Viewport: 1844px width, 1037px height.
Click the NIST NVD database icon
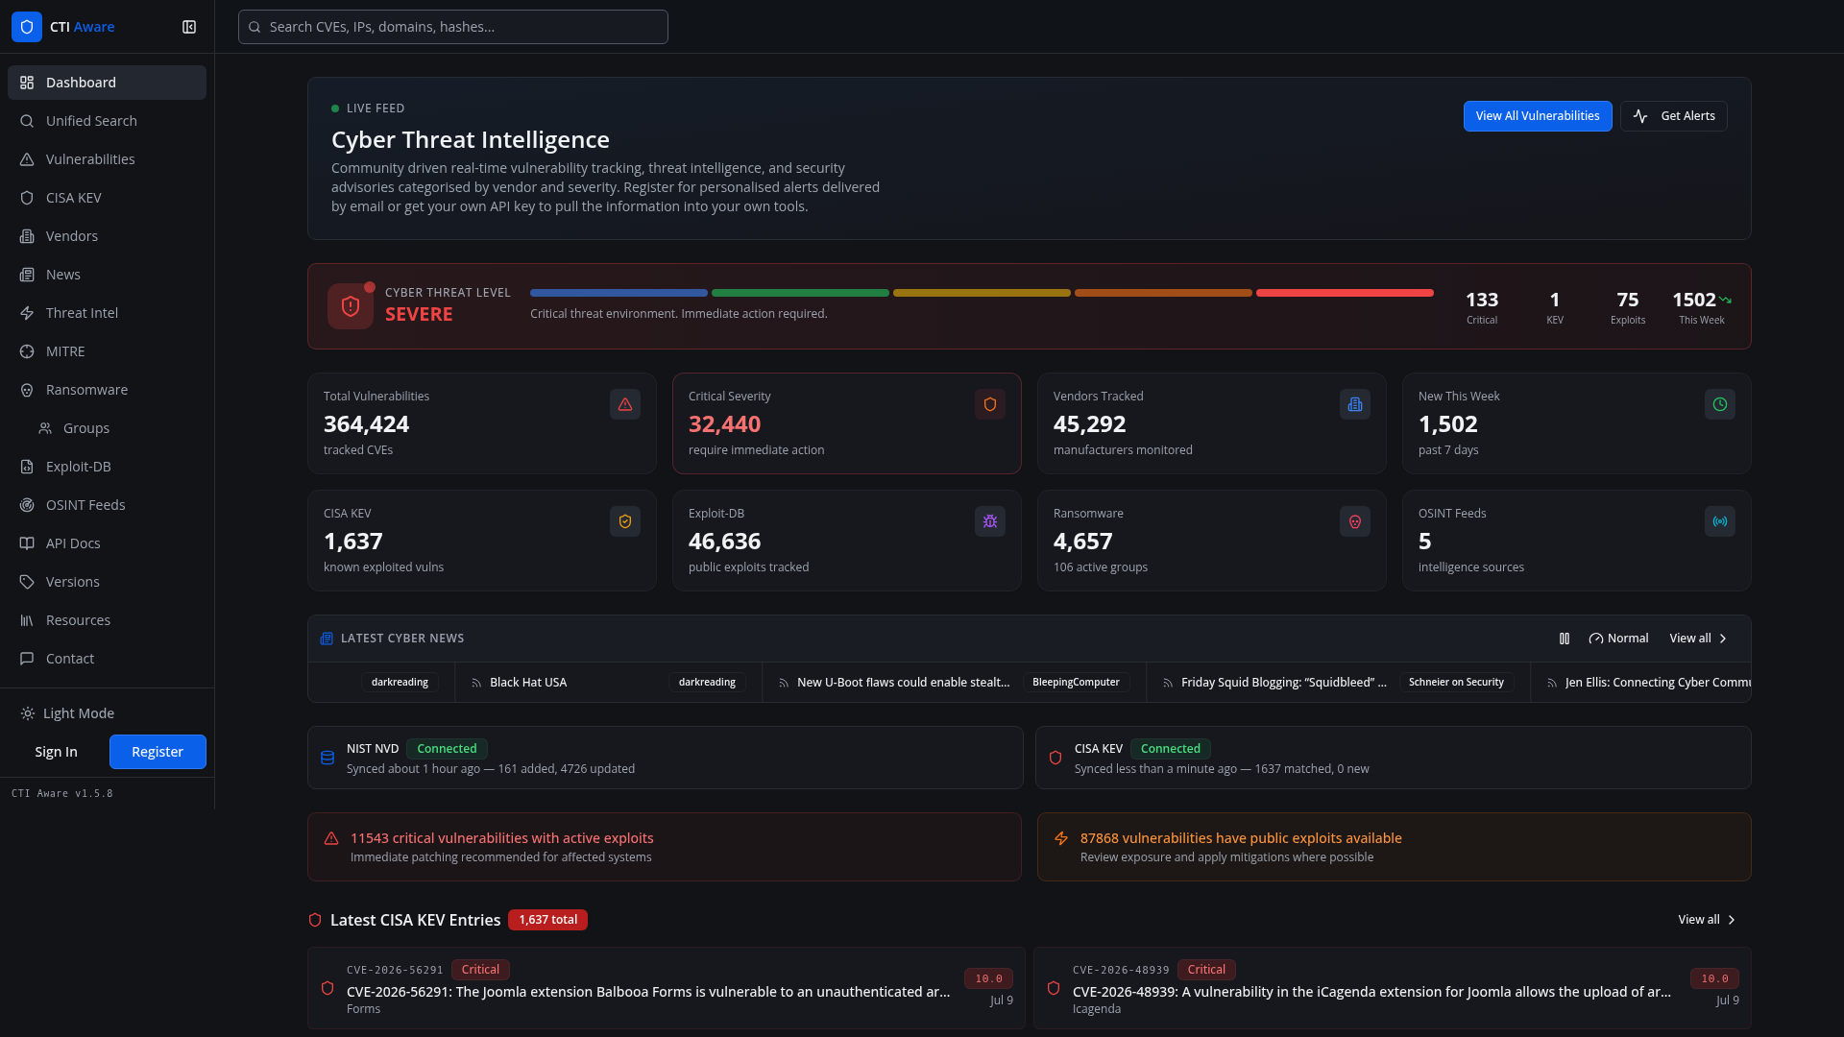328,758
